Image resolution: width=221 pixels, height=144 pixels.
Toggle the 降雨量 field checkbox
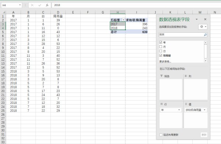(x=161, y=55)
